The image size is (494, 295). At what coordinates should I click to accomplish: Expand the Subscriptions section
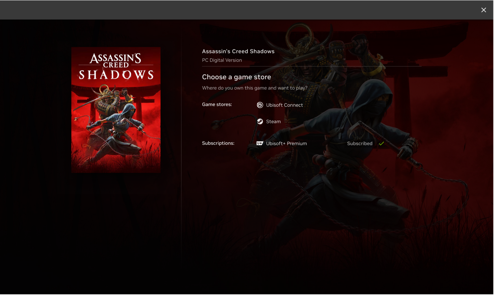click(218, 143)
